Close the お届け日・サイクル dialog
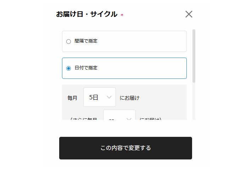The image size is (241, 169). 189,14
